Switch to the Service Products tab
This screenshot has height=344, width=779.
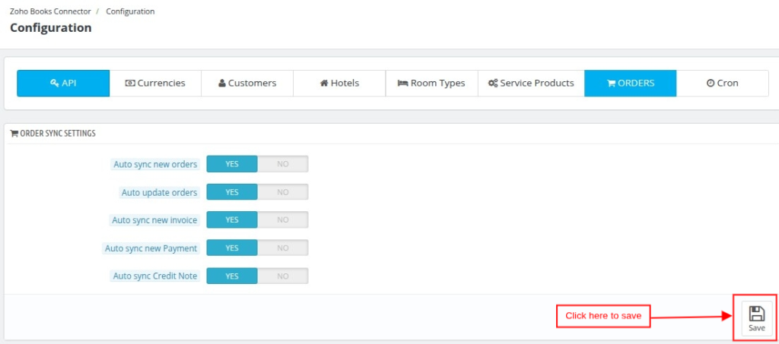(x=531, y=84)
